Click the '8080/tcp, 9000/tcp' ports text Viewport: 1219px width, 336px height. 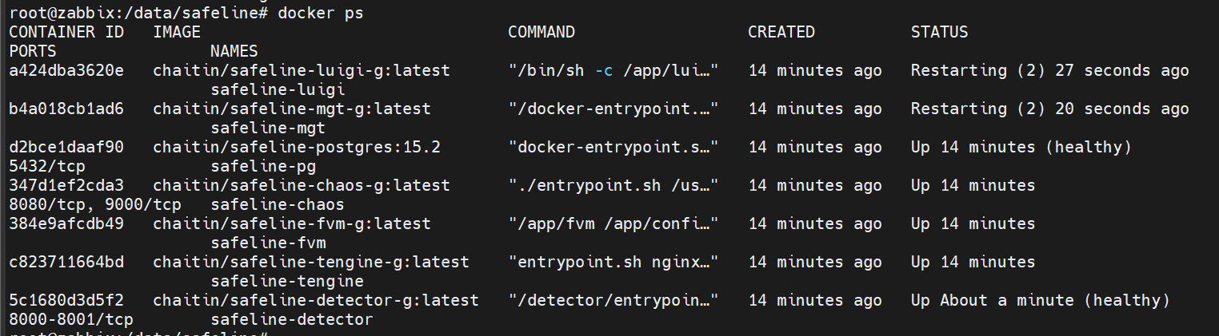coord(95,204)
